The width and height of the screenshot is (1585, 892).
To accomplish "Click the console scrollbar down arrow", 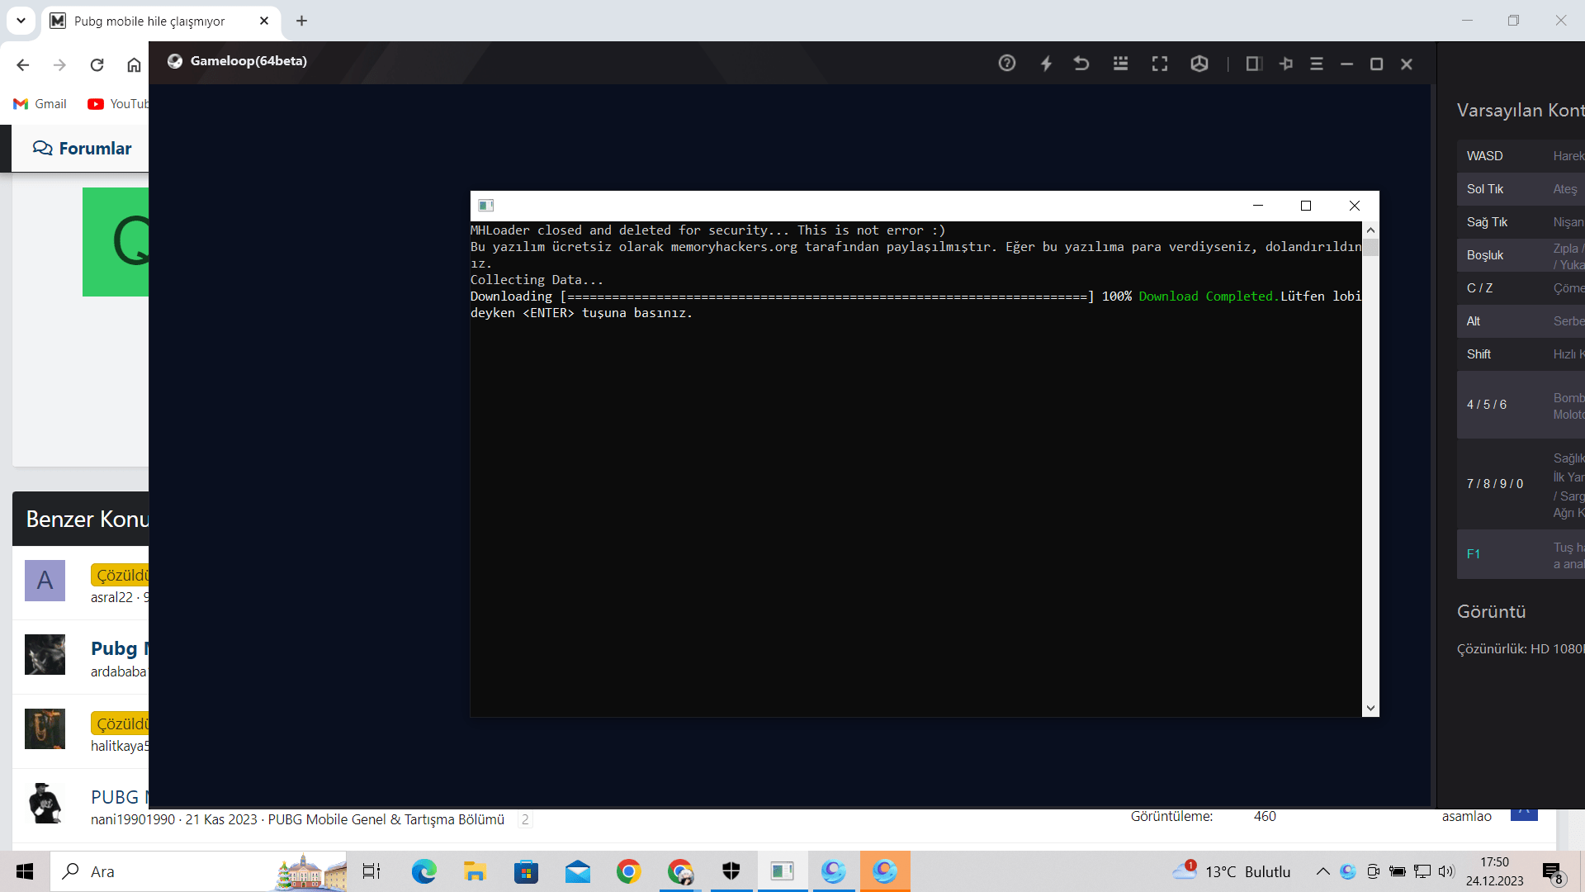I will pos(1370,708).
